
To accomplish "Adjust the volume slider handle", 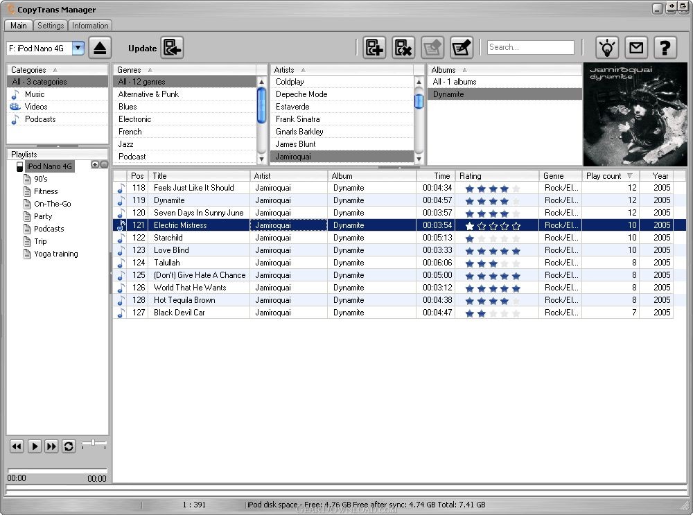I will tap(93, 442).
